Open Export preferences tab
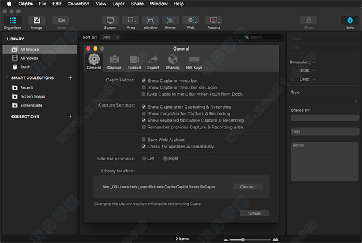362x243 pixels. click(x=153, y=62)
